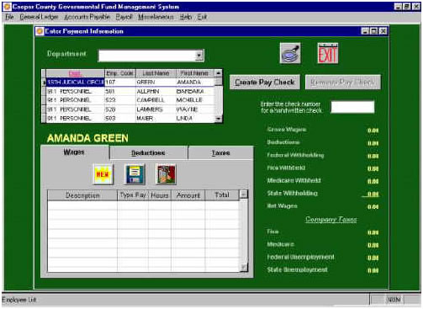Click the Enter Payment Information window icon
This screenshot has height=309, width=423.
click(x=40, y=31)
